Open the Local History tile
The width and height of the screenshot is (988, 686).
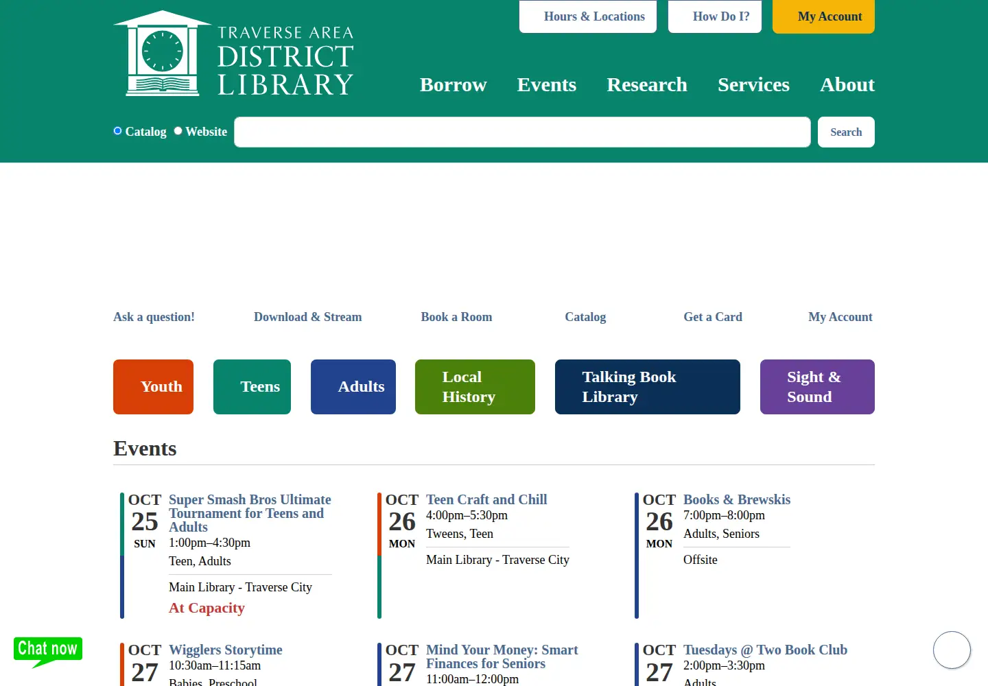coord(475,387)
